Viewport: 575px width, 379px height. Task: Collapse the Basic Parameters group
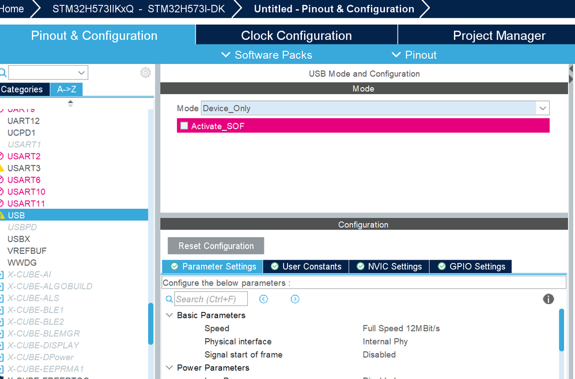169,315
